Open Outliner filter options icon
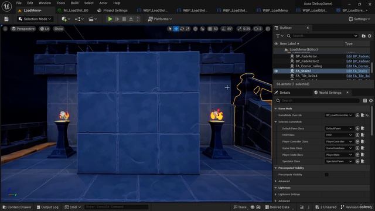The height and width of the screenshot is (211, 375). pos(279,36)
